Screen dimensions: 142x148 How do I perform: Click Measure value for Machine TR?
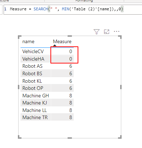point(71,117)
